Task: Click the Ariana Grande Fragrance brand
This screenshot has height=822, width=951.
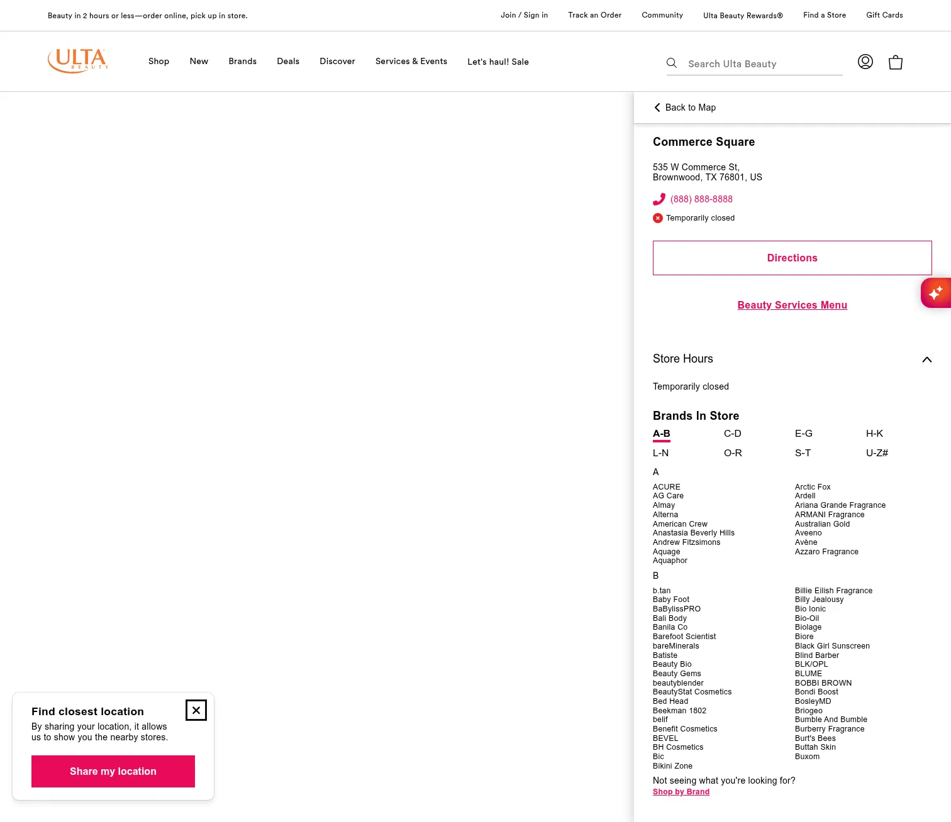Action: (840, 505)
